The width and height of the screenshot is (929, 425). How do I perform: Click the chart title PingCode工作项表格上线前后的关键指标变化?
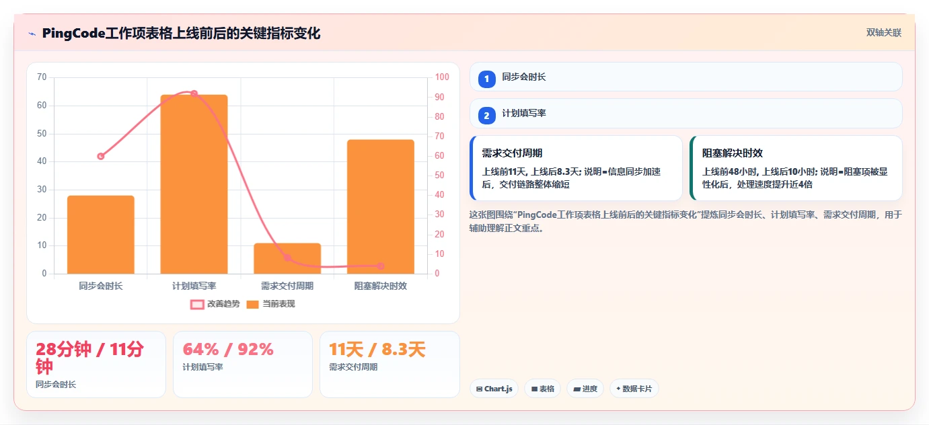pos(181,33)
